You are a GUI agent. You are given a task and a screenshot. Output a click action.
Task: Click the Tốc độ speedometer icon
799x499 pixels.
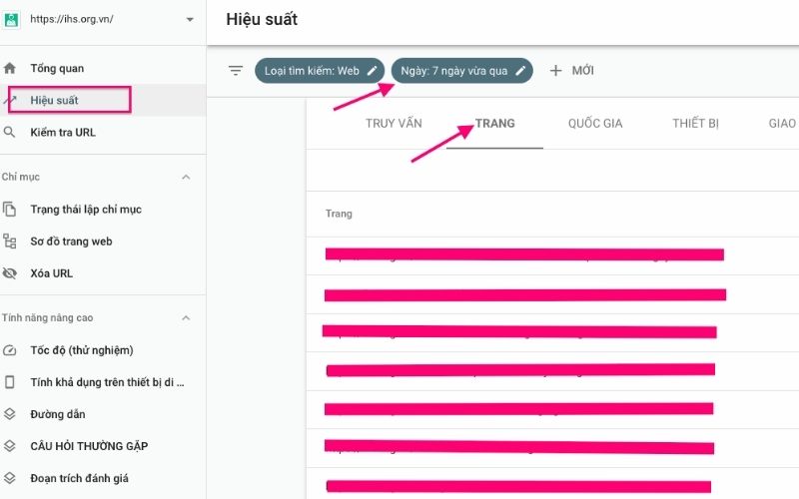10,350
